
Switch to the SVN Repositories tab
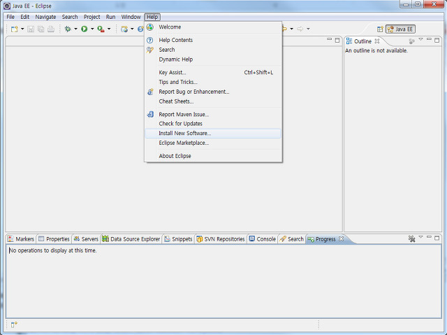[x=221, y=239]
